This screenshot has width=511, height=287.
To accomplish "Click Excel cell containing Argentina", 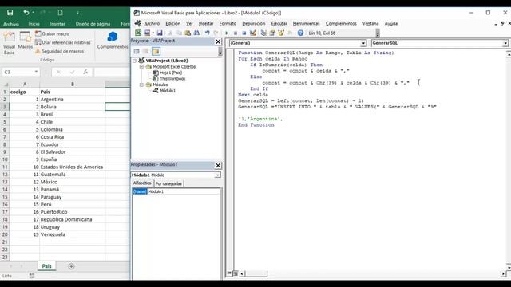I will pos(72,99).
